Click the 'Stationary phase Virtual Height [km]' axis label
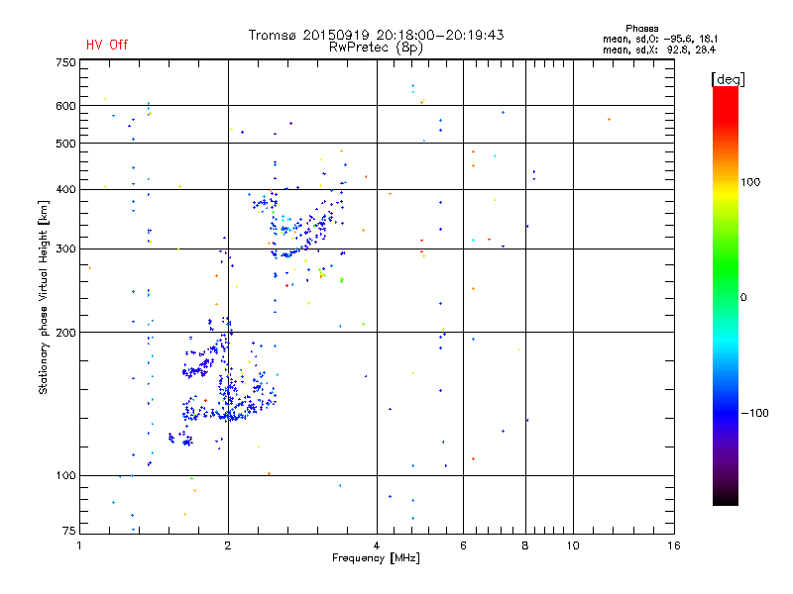The width and height of the screenshot is (793, 594). click(x=44, y=297)
